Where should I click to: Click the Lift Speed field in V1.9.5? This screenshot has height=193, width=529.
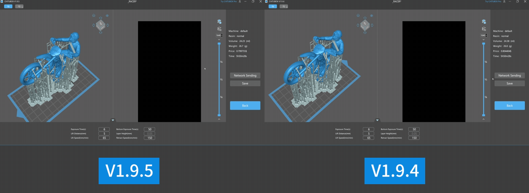[x=104, y=138]
